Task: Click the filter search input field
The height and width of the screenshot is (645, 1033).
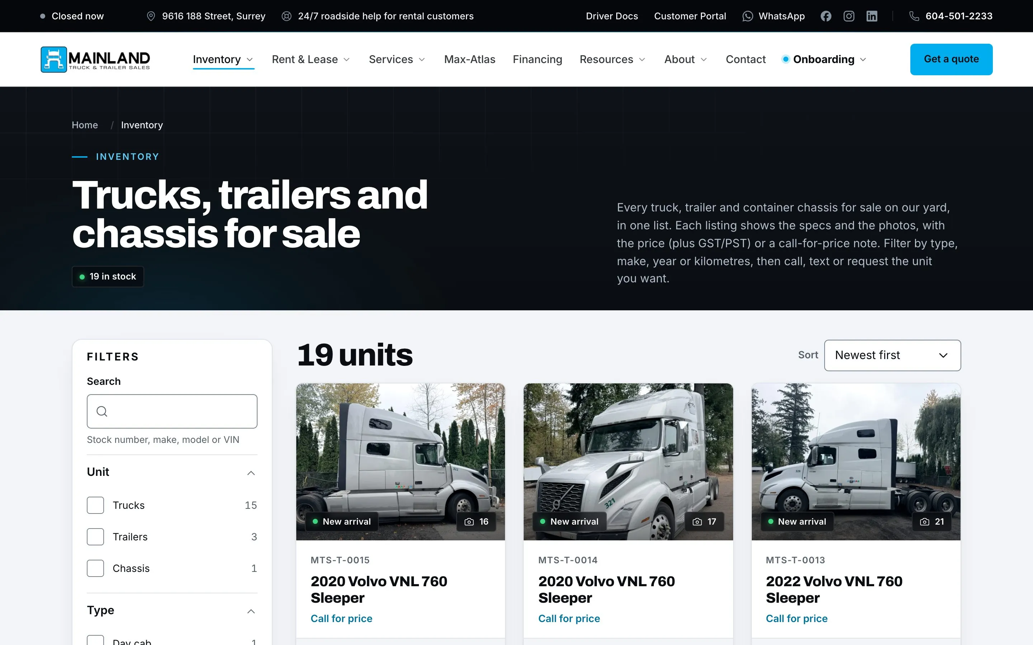Action: [x=172, y=411]
